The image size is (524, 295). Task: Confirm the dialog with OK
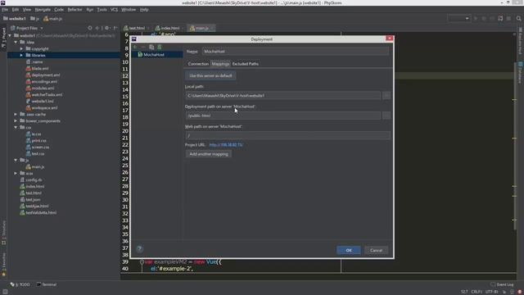tap(349, 250)
